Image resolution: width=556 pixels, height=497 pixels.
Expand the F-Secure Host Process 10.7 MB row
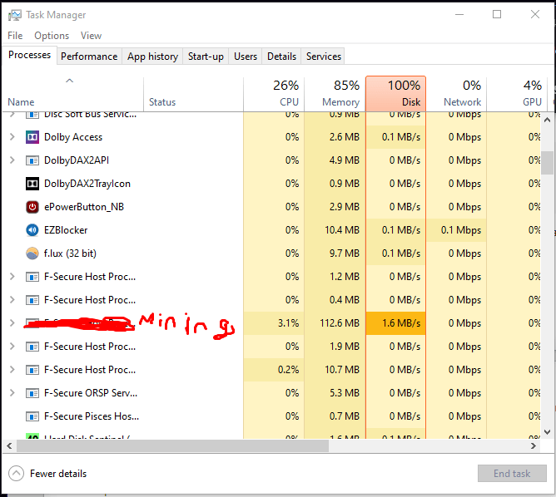click(12, 370)
